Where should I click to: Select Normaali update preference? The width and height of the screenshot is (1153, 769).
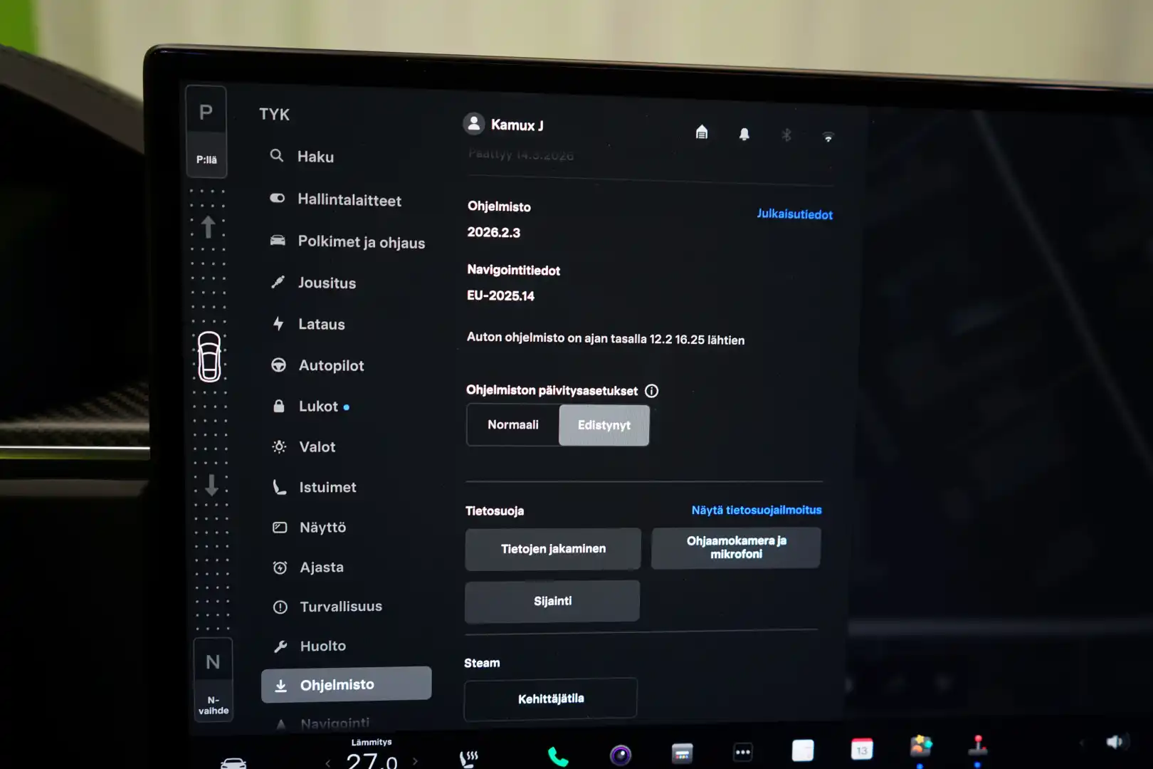513,424
